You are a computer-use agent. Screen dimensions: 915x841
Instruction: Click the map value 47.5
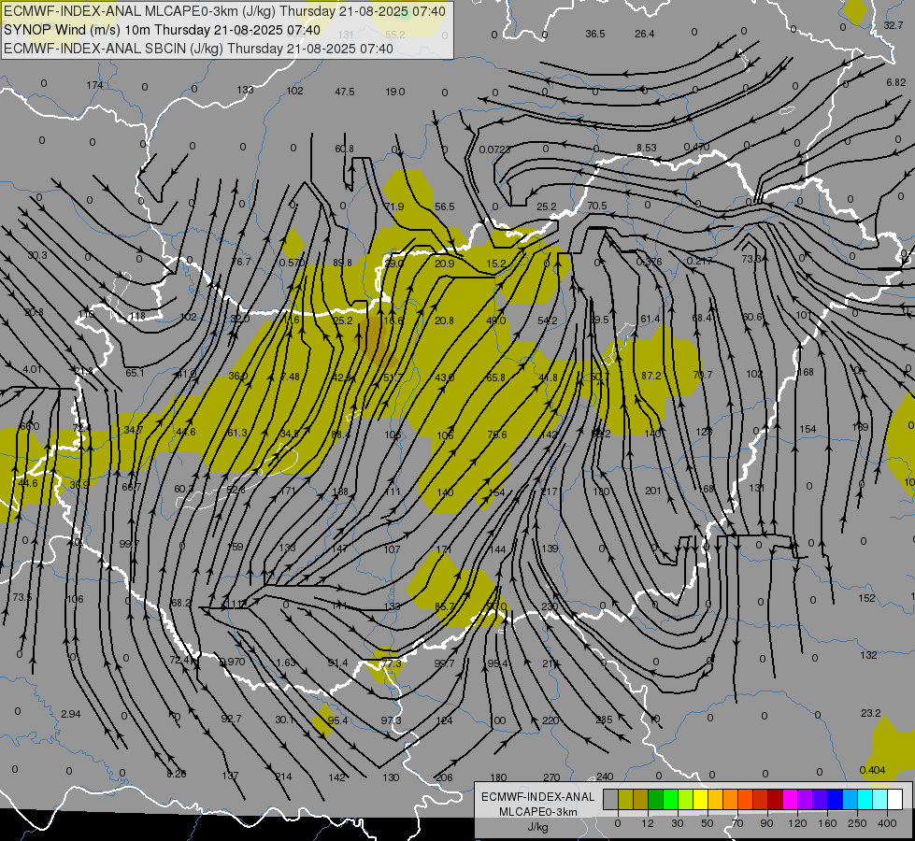[x=344, y=92]
